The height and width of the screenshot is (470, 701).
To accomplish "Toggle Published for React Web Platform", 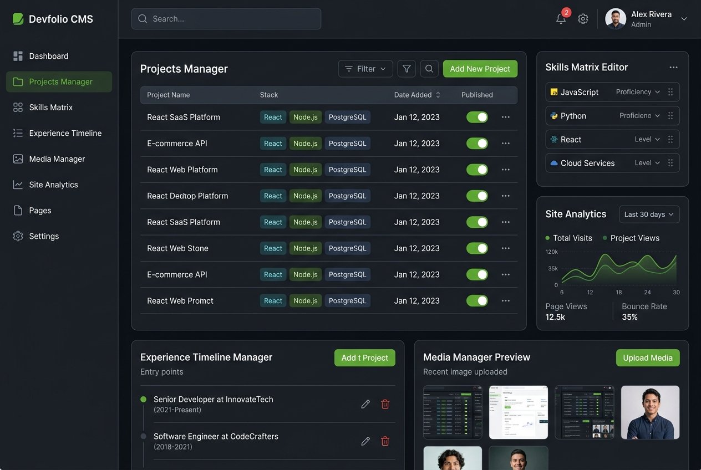I will coord(477,170).
